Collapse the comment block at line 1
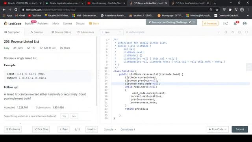252x142 pixels. (x=109, y=39)
